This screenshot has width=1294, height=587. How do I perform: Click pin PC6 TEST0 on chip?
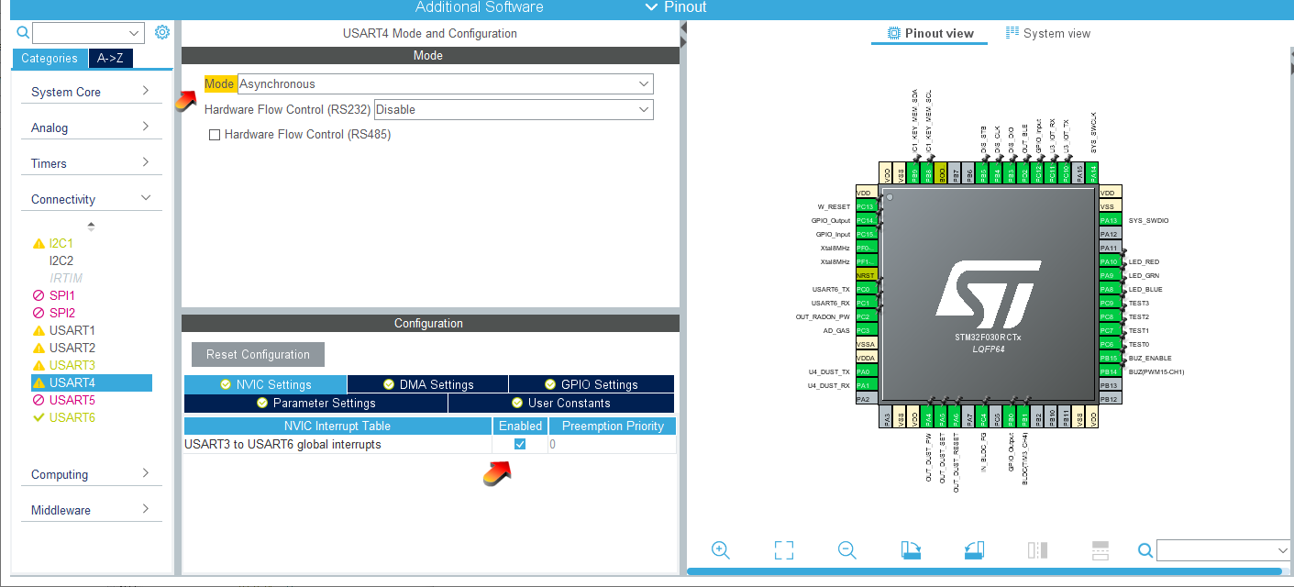[1110, 344]
